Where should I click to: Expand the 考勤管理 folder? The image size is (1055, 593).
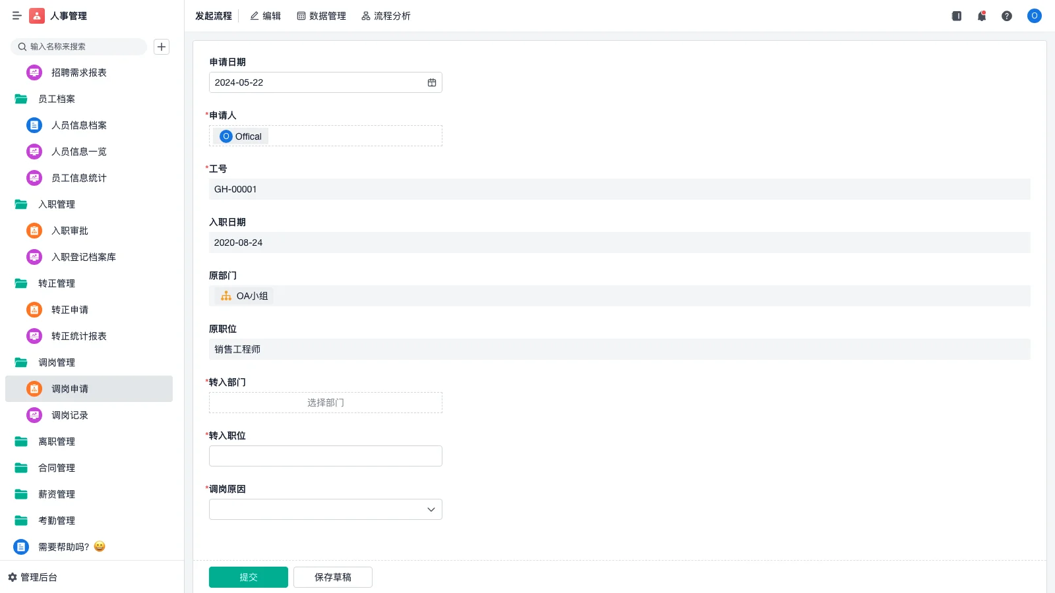57,521
